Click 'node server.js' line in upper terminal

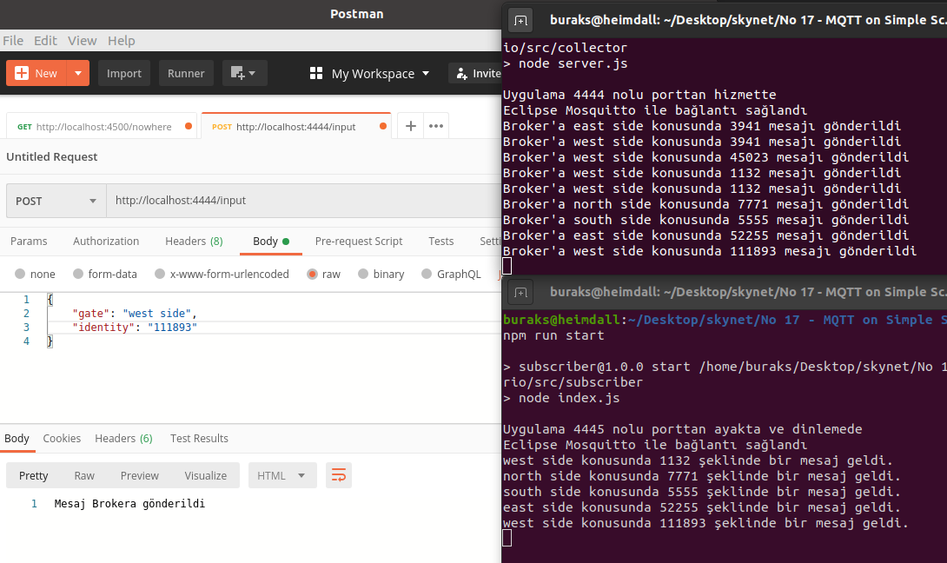pyautogui.click(x=566, y=63)
